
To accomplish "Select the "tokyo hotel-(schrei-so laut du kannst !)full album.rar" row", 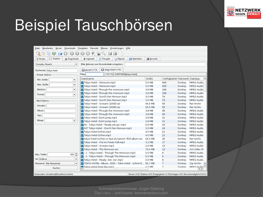I will [x=142, y=139].
